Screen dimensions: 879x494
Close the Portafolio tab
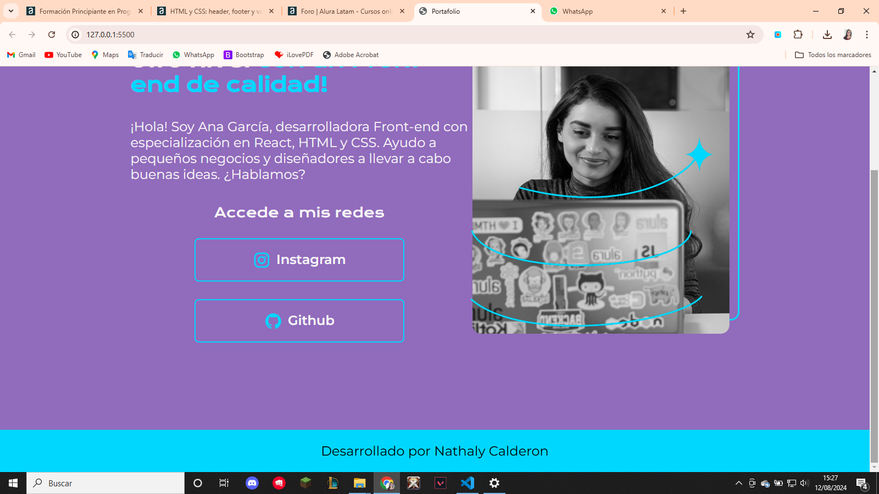coord(533,11)
